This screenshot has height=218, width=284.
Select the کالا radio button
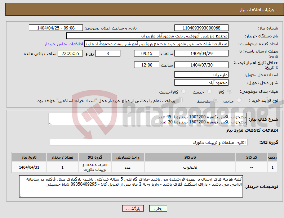[230, 91]
